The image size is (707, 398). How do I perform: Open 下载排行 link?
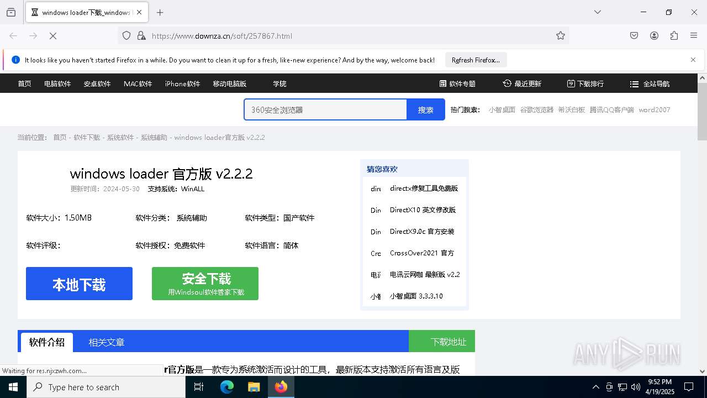pos(585,84)
